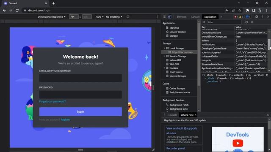Select the tokens key row
Screen dimensions: 271x152
coord(235,41)
